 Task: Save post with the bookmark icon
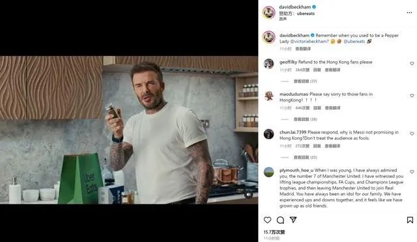[x=410, y=220]
